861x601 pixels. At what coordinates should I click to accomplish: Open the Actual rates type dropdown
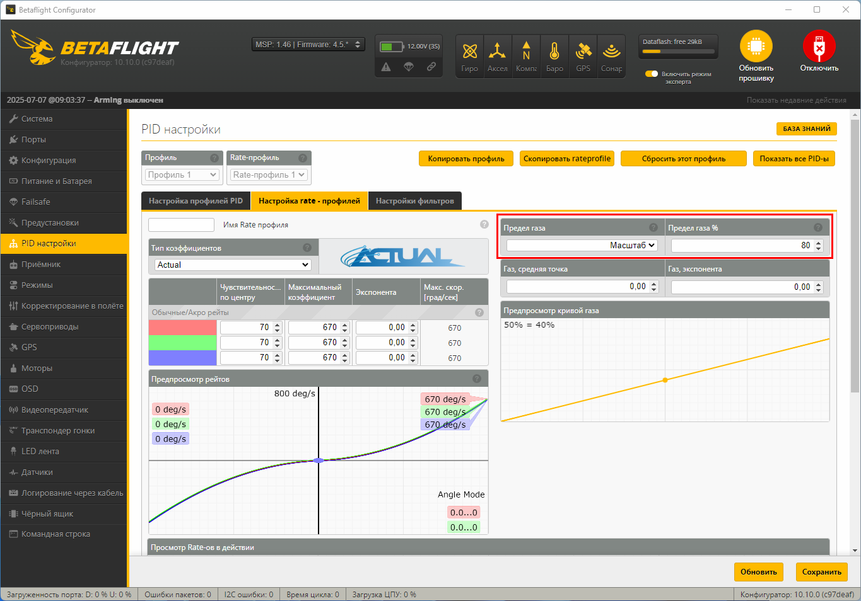tap(233, 265)
